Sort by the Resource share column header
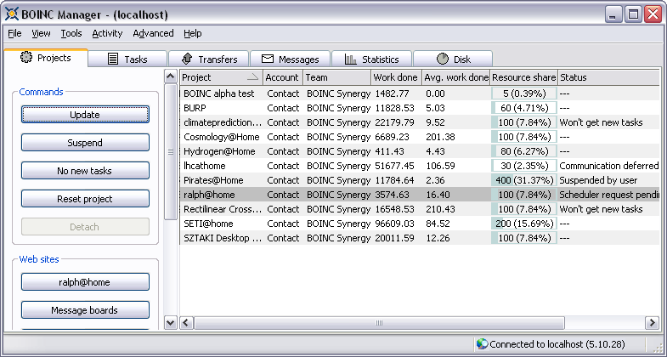The image size is (667, 357). [523, 77]
